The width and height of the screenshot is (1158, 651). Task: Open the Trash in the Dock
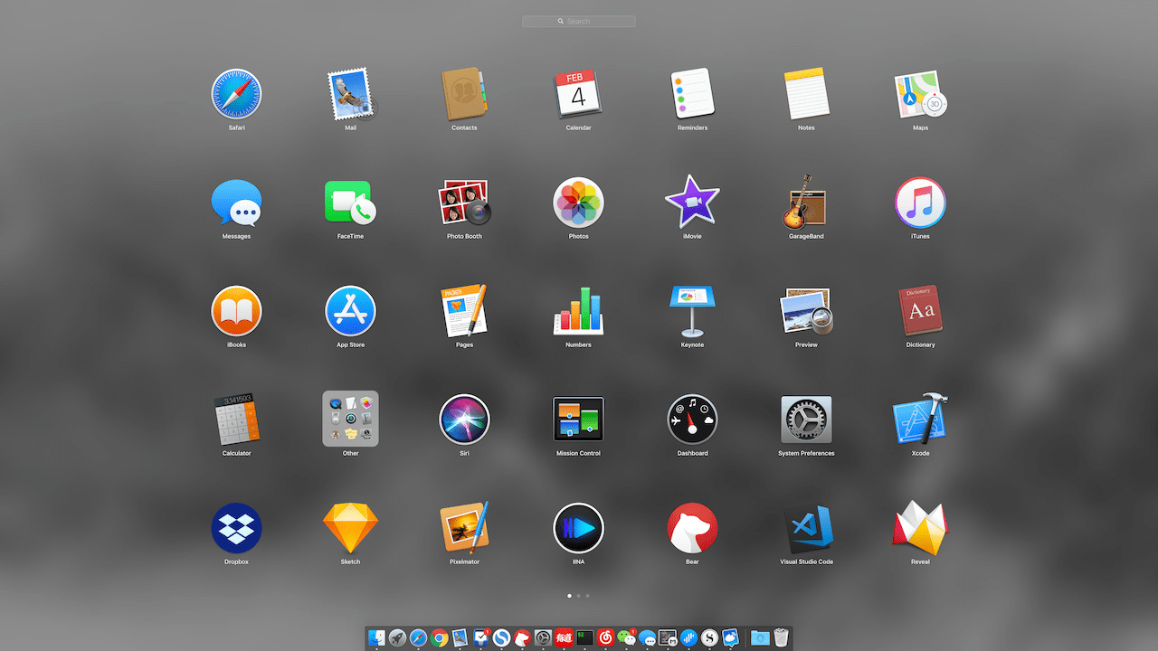click(x=782, y=638)
